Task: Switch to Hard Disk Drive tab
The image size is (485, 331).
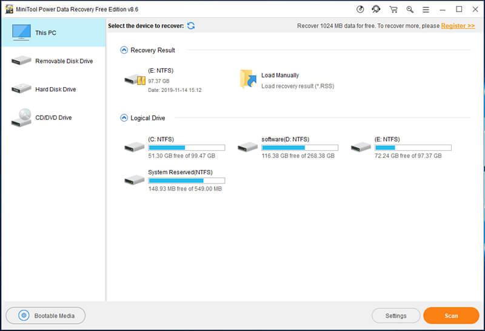Action: click(53, 89)
